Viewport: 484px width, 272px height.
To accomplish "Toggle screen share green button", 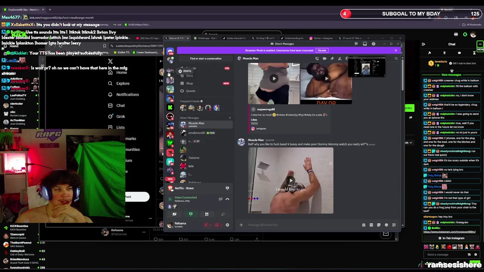I will point(191,214).
